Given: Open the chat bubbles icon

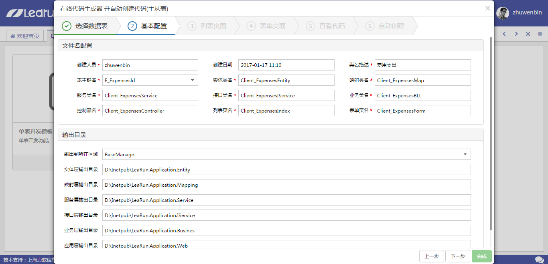Looking at the screenshot, I should point(540,260).
